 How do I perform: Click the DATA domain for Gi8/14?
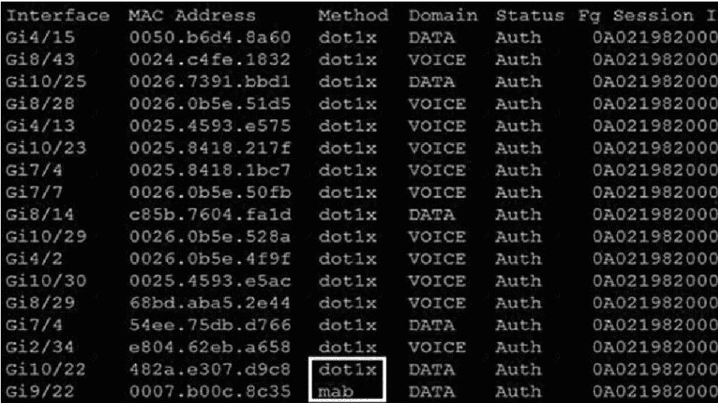(432, 214)
